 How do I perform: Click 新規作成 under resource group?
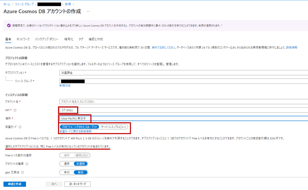pyautogui.click(x=65, y=86)
